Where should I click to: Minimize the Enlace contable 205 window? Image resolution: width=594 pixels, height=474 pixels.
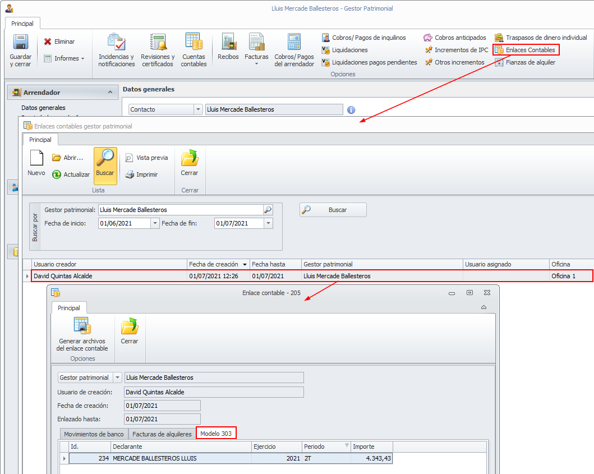point(452,293)
